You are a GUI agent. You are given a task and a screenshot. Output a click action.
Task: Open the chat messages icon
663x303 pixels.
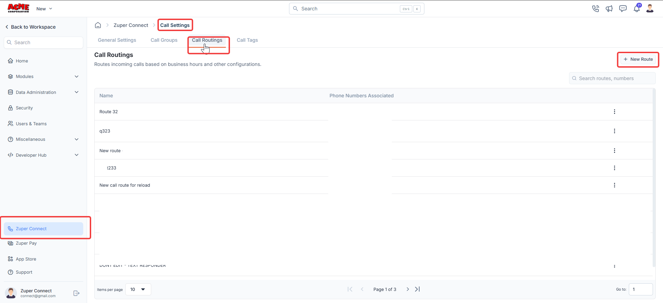[623, 9]
